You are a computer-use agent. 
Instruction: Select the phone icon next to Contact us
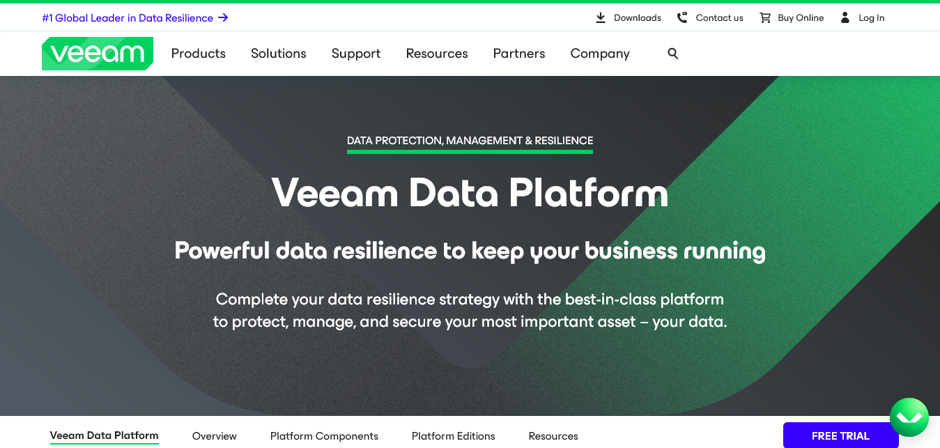coord(682,17)
